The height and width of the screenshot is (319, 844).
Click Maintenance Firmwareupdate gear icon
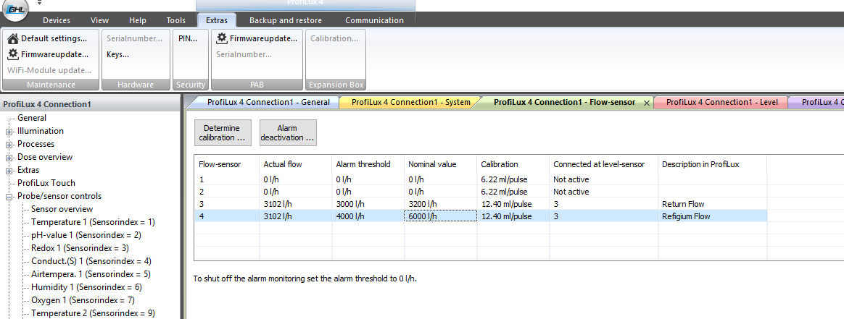click(13, 54)
